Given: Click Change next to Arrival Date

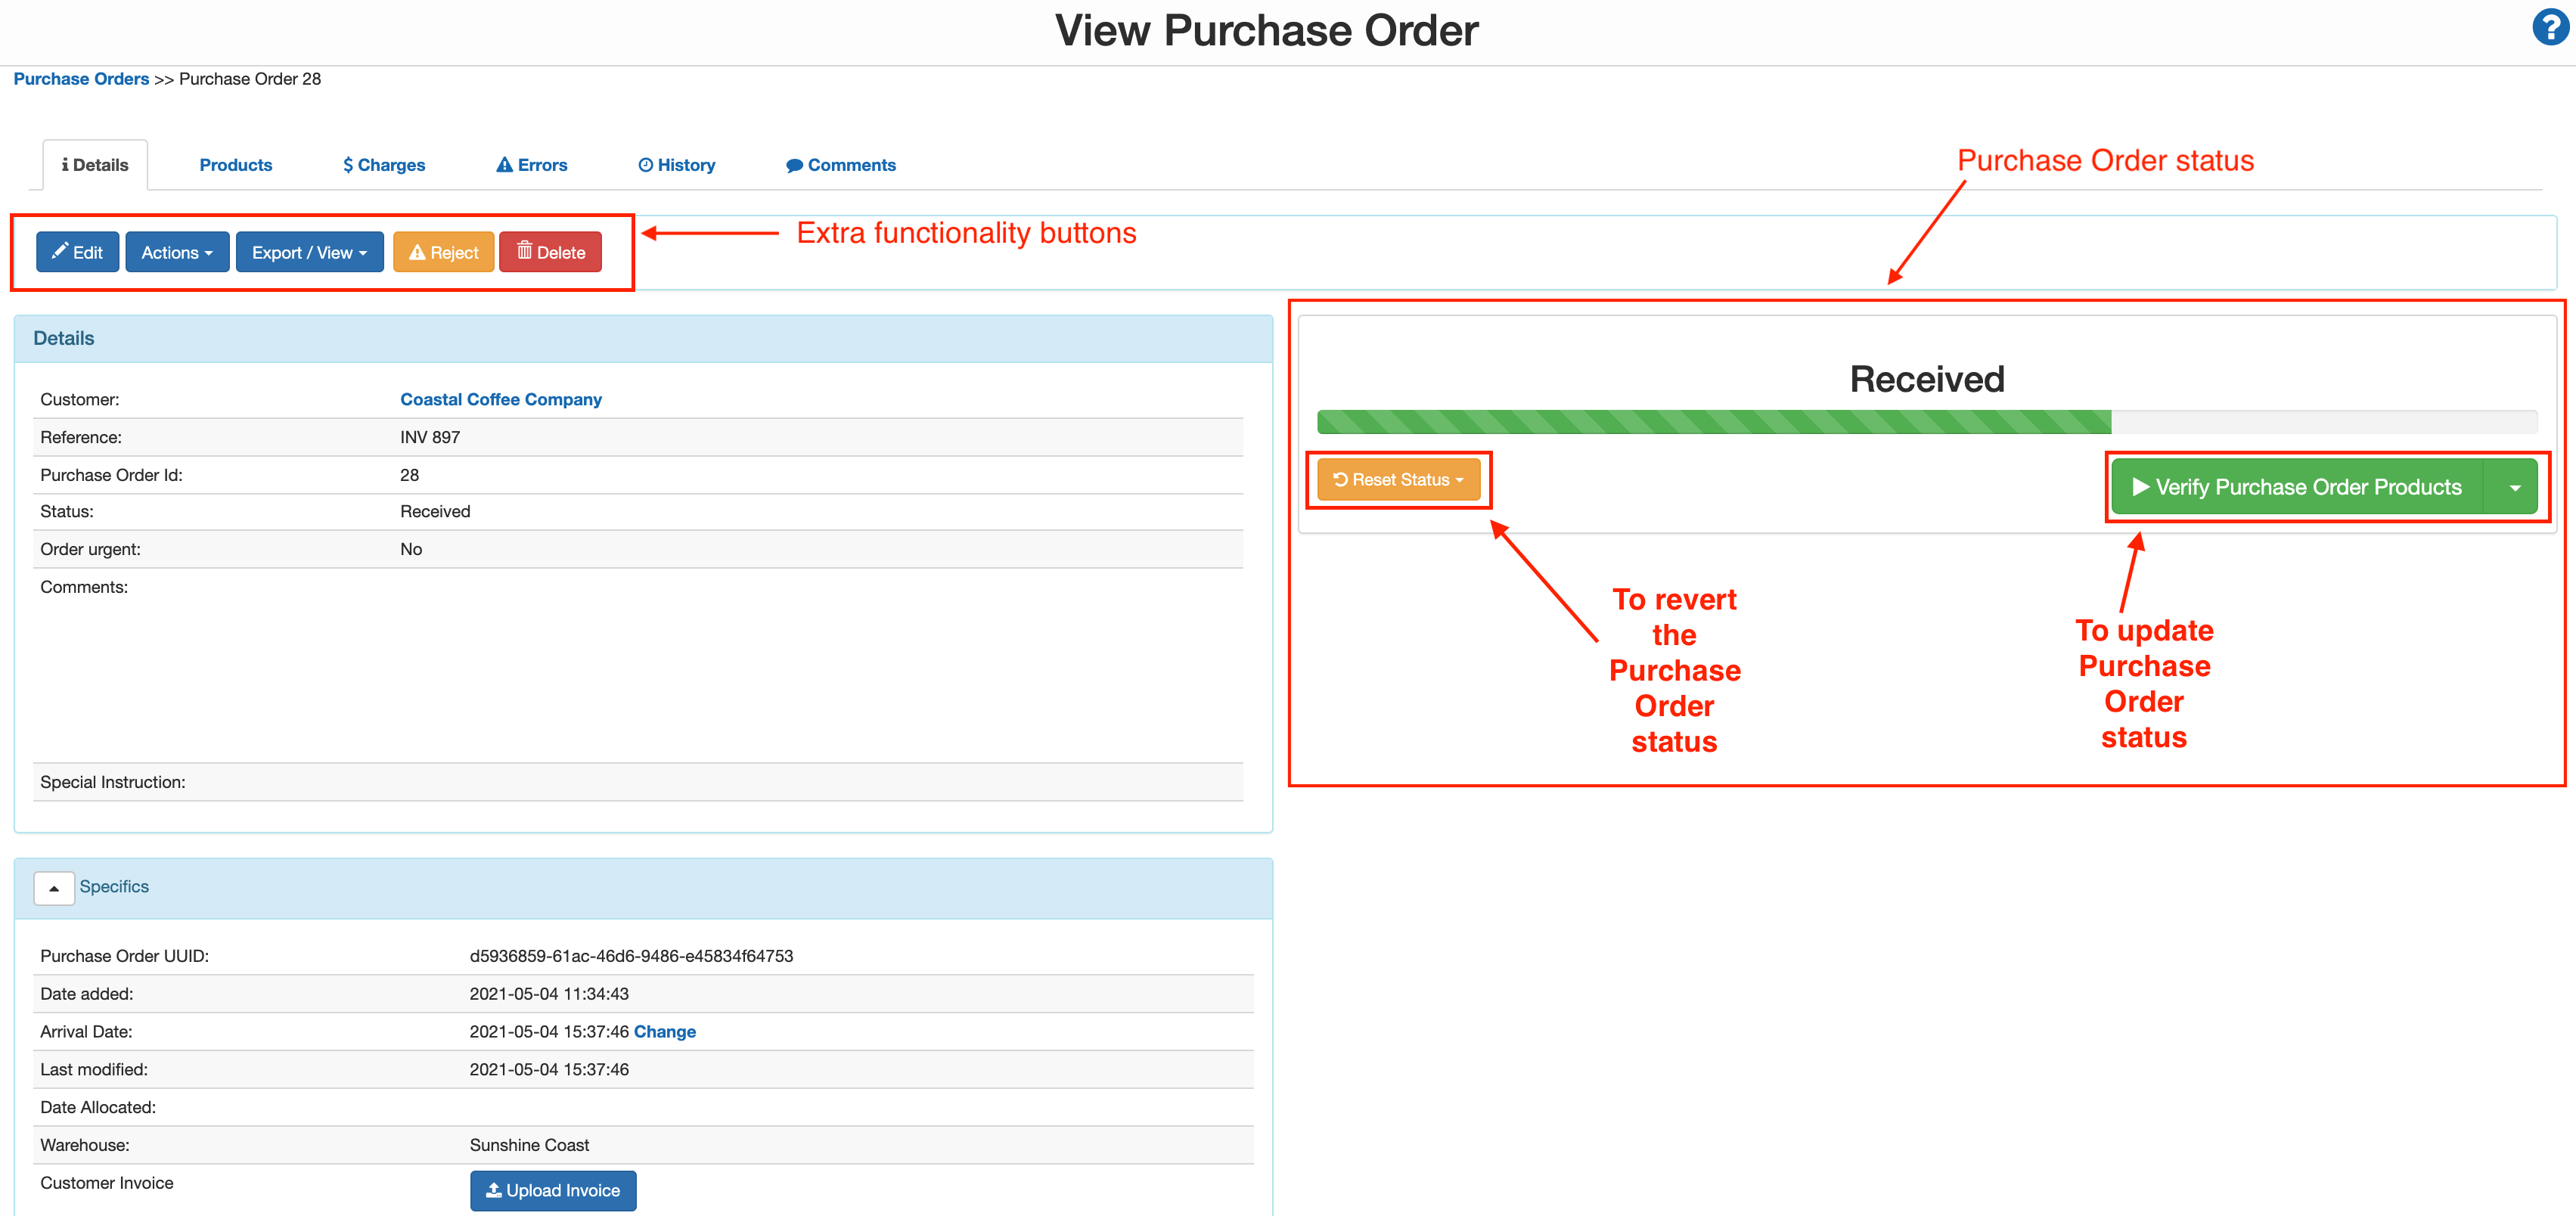Looking at the screenshot, I should coord(665,1031).
